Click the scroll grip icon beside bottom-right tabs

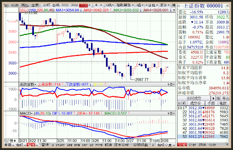tap(227, 144)
